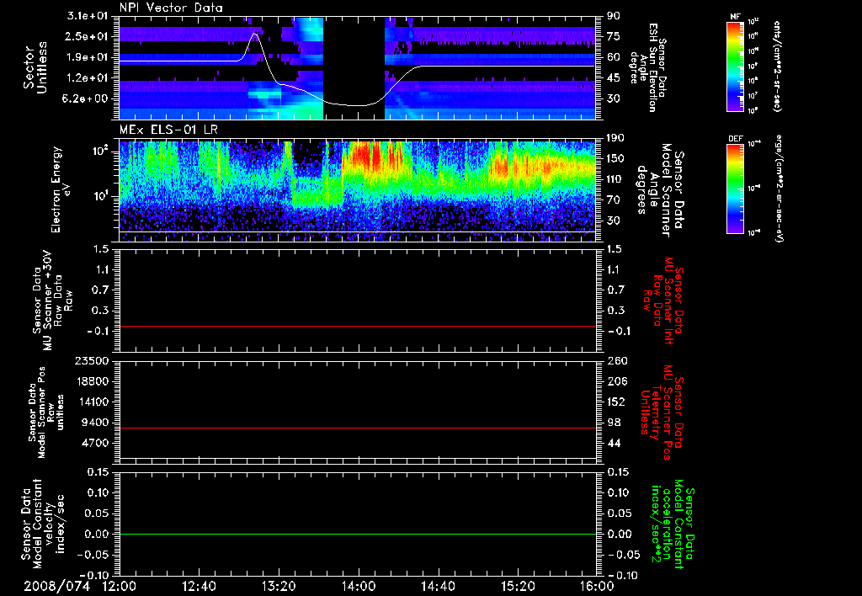This screenshot has height=596, width=862.
Task: Click the 12:40 time axis label
Action: tap(199, 587)
